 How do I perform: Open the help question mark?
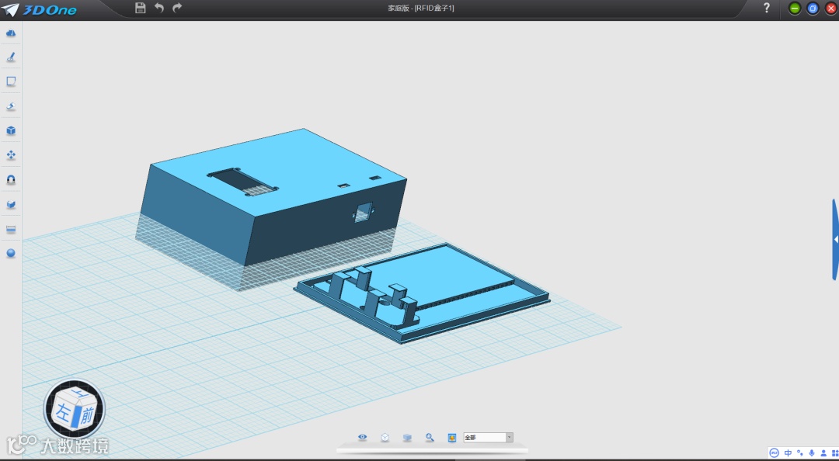pos(767,8)
